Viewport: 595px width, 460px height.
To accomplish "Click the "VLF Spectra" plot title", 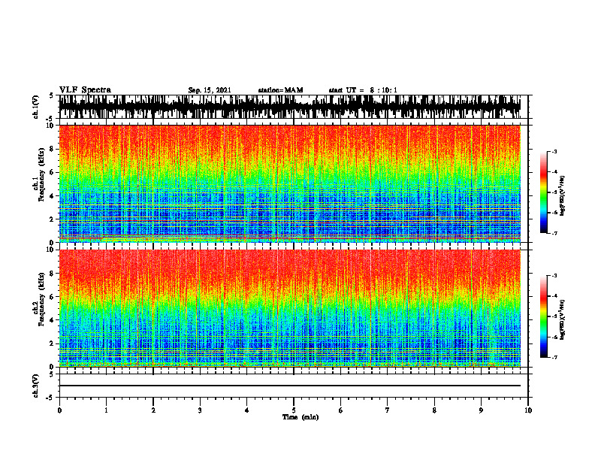I will [x=85, y=89].
